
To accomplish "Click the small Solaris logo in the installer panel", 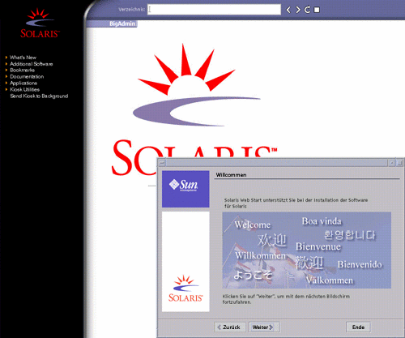I will tap(185, 289).
